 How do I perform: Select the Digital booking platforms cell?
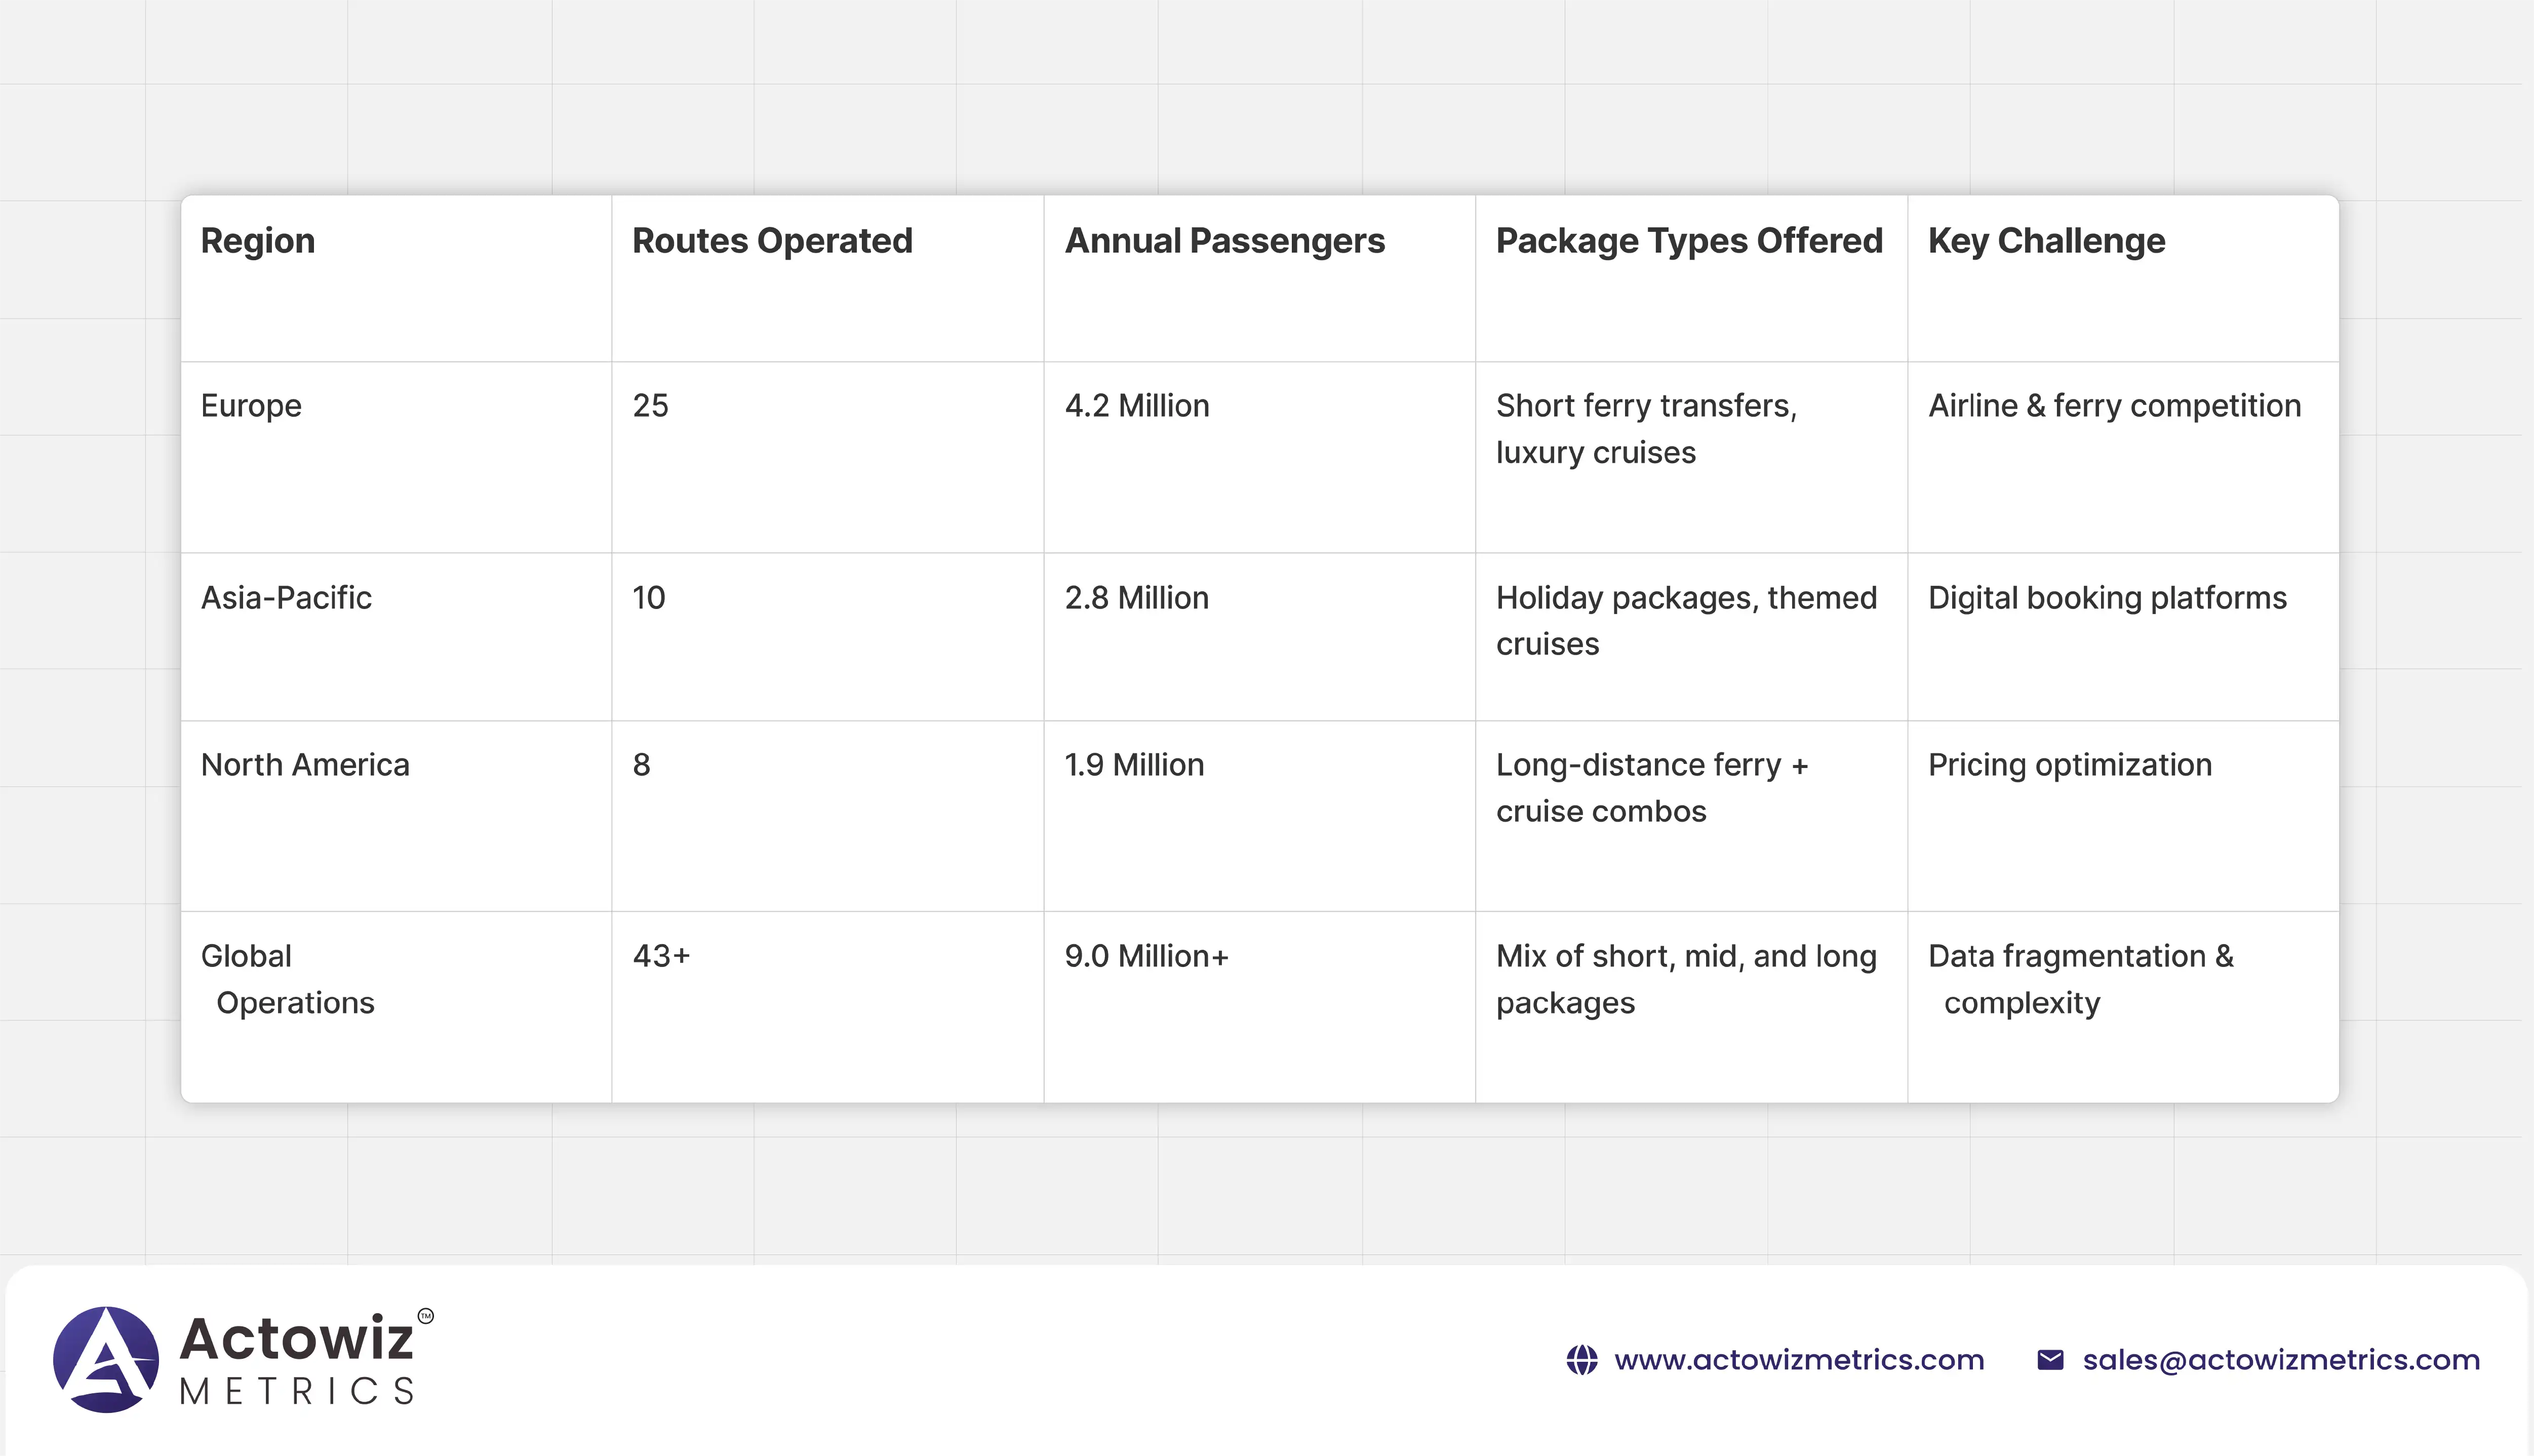click(2106, 598)
